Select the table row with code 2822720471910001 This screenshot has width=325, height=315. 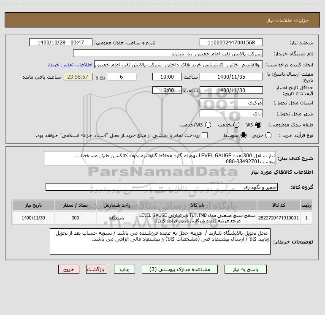162,218
